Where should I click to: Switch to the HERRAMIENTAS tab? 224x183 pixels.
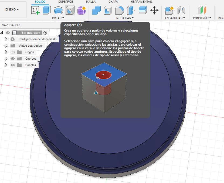click(141, 2)
